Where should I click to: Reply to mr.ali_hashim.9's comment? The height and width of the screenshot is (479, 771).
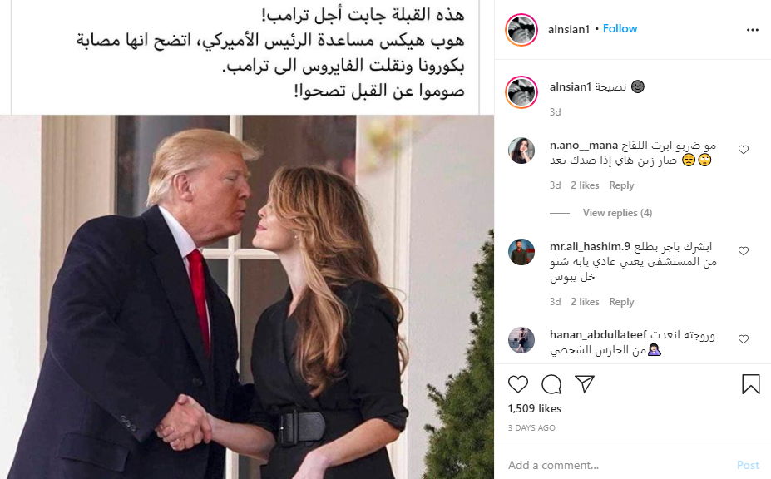pyautogui.click(x=621, y=302)
